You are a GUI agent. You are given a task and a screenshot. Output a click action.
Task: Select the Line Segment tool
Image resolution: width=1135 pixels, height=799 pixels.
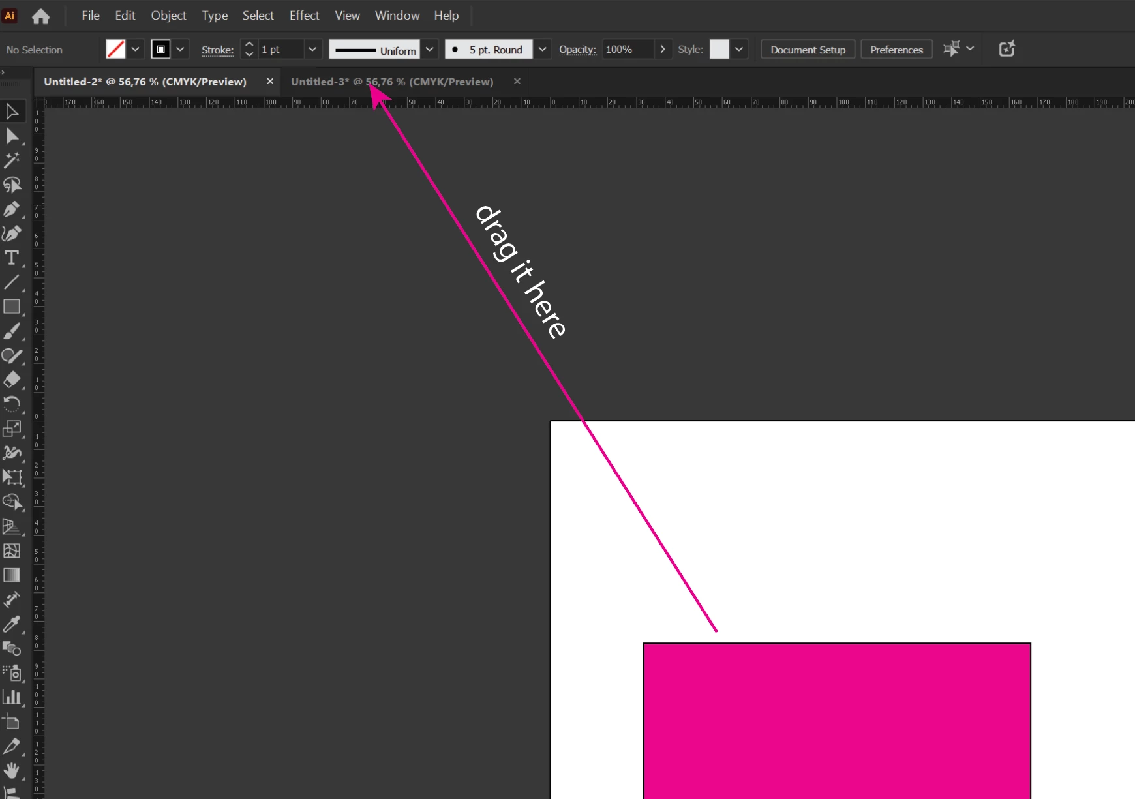click(x=12, y=282)
